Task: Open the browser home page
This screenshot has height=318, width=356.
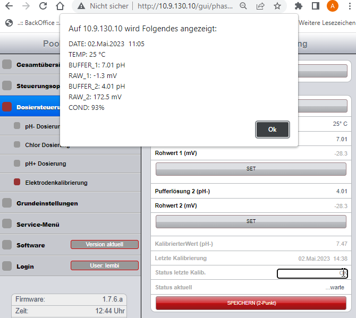Action: point(60,6)
